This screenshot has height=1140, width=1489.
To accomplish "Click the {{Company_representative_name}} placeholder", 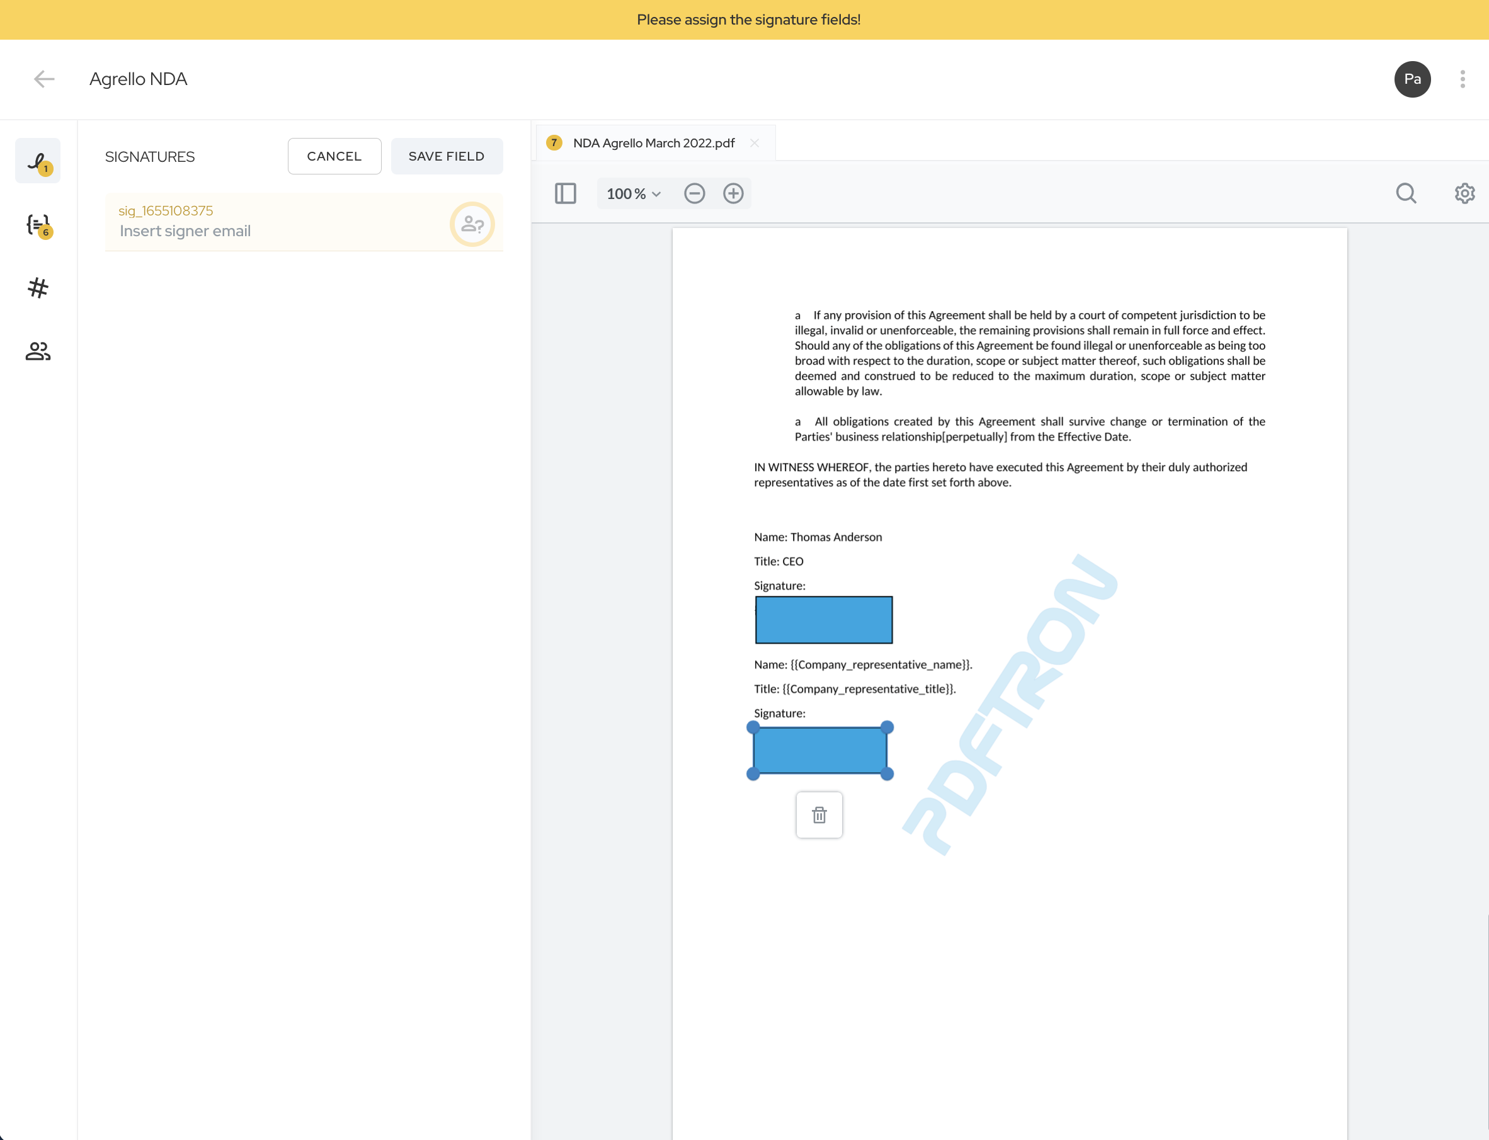I will [880, 664].
